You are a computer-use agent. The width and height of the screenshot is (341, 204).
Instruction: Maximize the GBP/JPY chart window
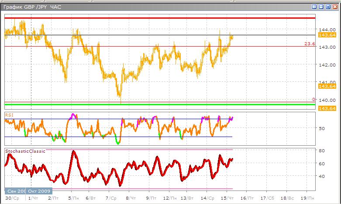click(x=328, y=7)
